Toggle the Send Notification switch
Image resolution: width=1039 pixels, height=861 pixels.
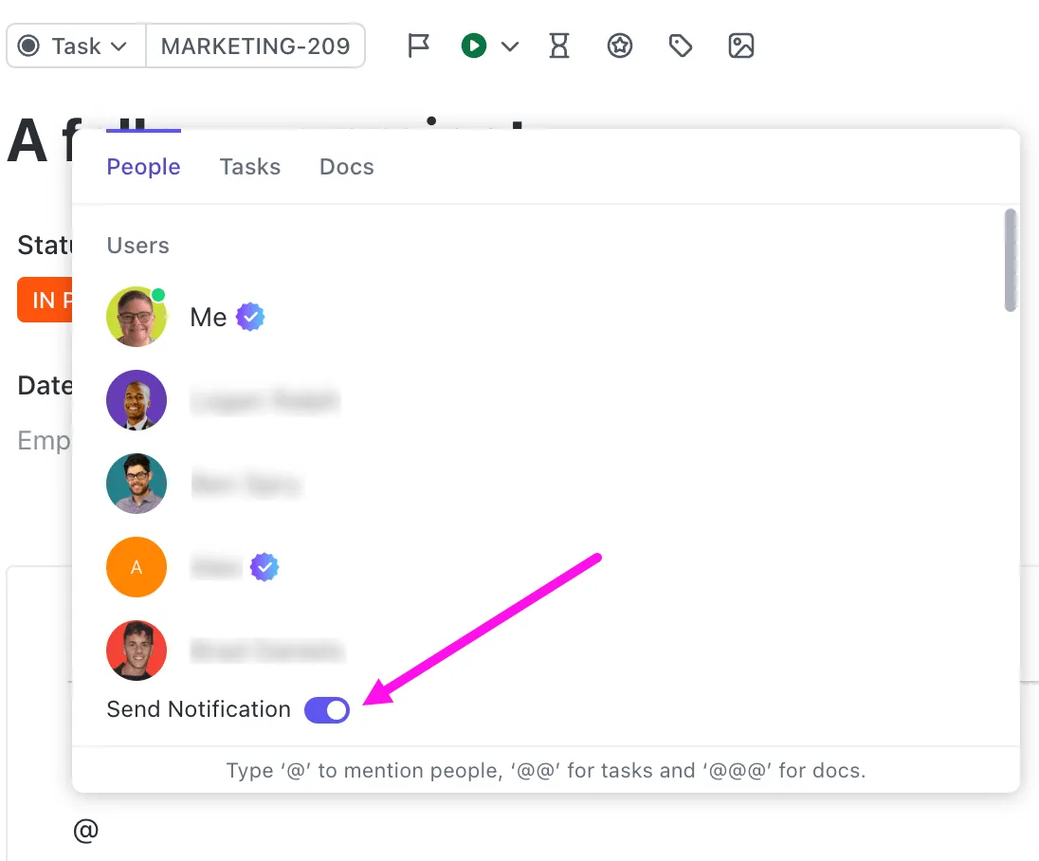pos(327,710)
